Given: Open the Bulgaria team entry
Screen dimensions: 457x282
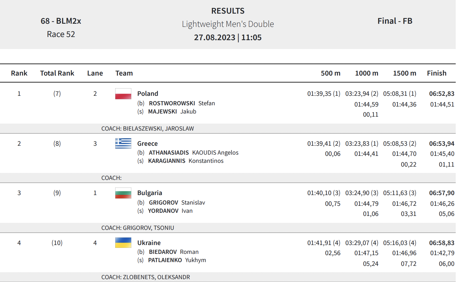Looking at the screenshot, I should pyautogui.click(x=150, y=193).
